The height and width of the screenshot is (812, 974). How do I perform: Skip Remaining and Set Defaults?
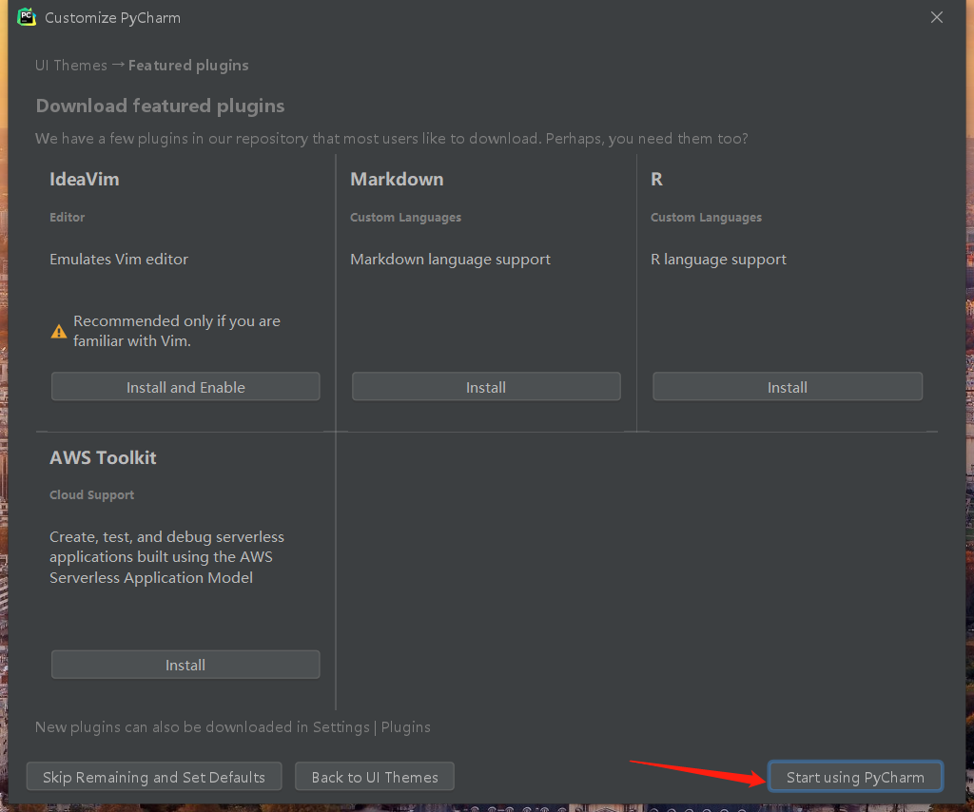point(154,777)
